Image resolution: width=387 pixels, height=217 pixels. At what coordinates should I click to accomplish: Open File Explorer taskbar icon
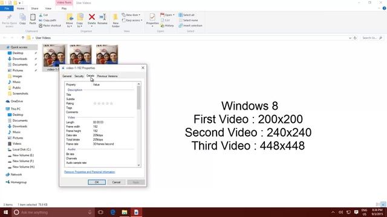[x=125, y=212]
